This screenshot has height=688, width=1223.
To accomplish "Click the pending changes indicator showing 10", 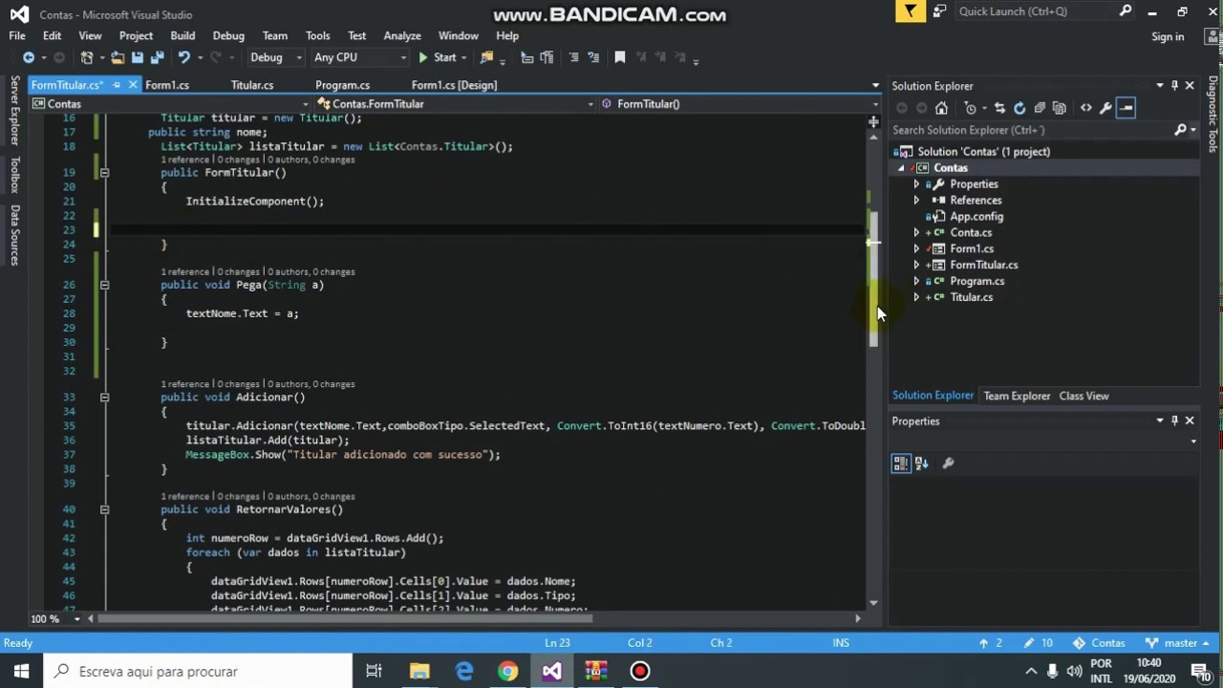I will tap(1038, 643).
